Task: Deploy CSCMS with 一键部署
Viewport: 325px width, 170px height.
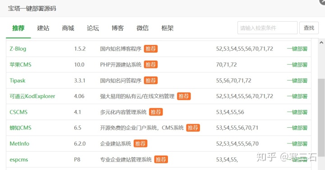Action: click(297, 112)
